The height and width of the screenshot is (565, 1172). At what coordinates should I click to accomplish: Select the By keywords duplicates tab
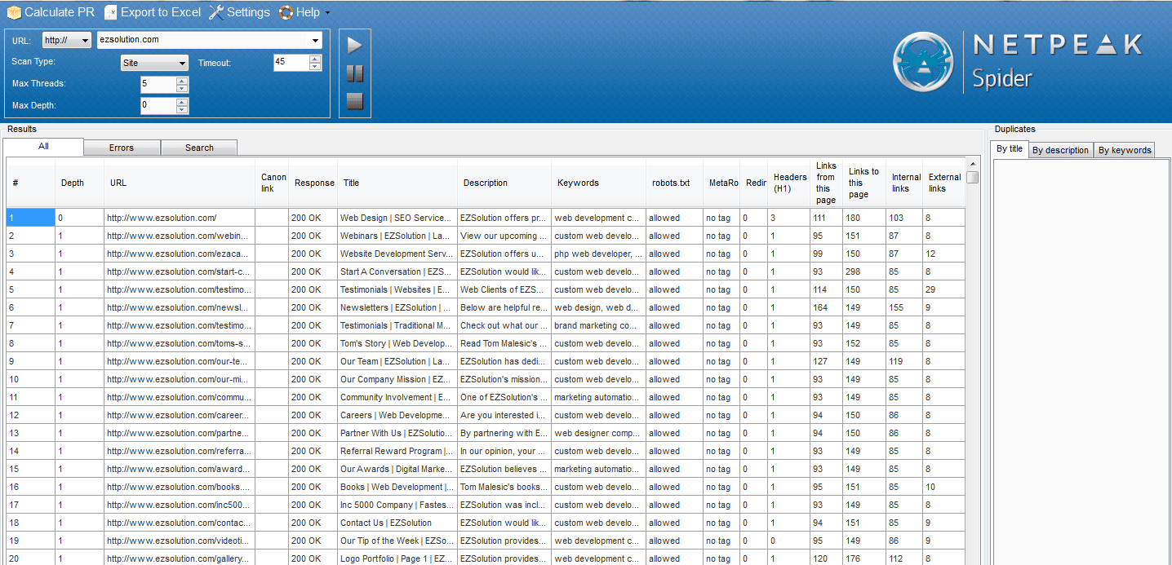(1124, 150)
